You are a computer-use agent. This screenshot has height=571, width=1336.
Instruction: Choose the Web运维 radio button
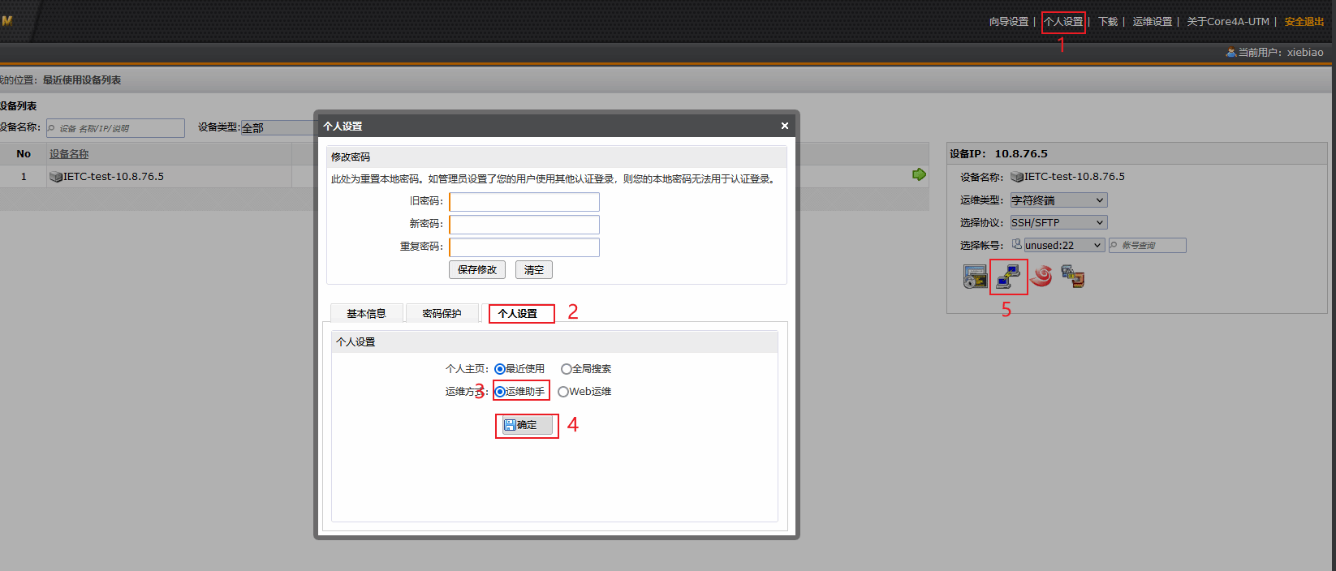[x=562, y=392]
